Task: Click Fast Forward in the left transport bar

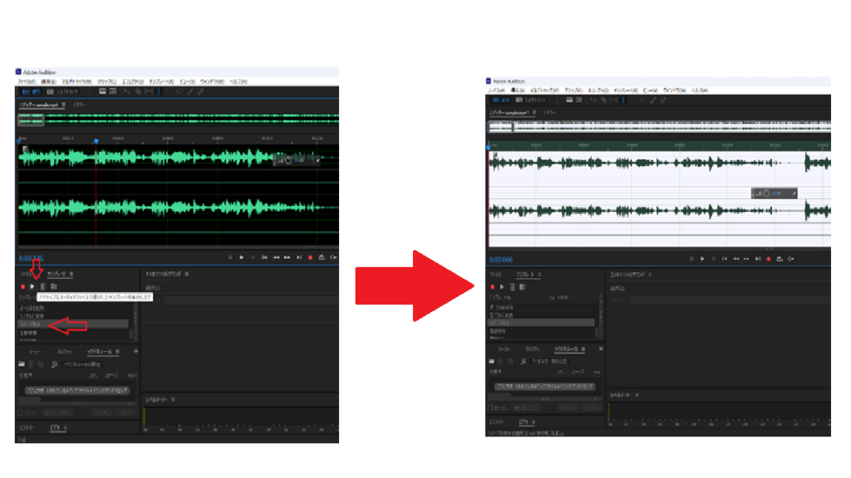Action: click(287, 257)
